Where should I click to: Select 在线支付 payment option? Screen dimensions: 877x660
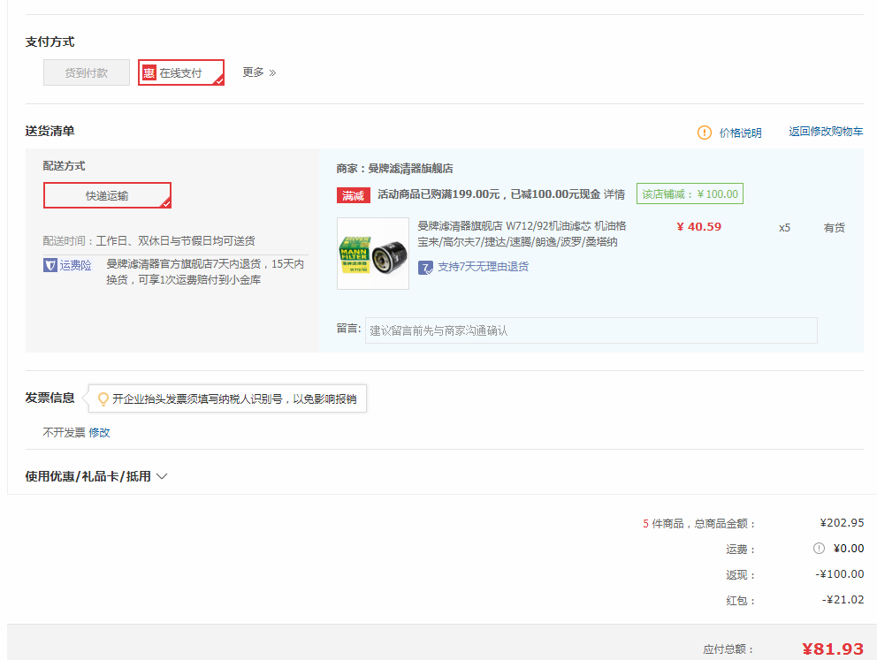pyautogui.click(x=181, y=72)
